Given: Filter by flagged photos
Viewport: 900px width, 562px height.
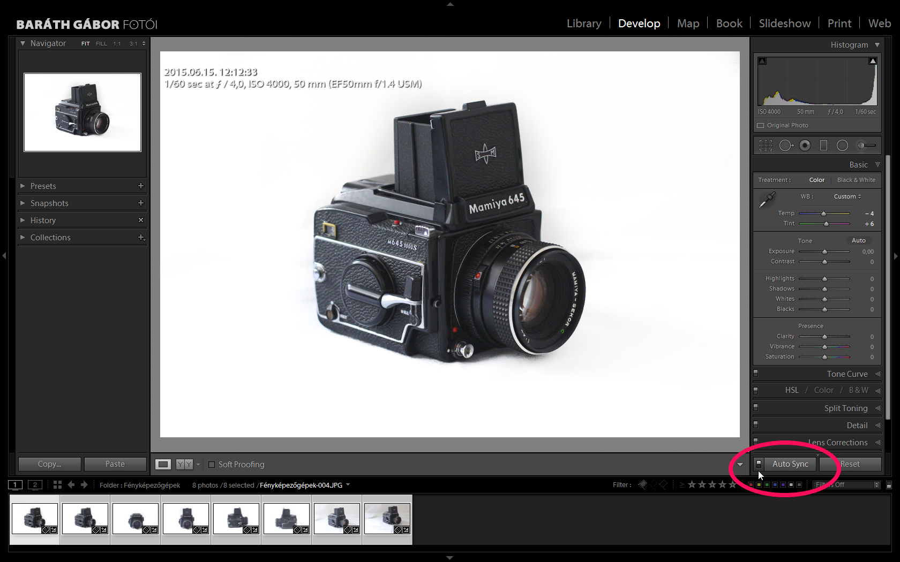Looking at the screenshot, I should (643, 485).
